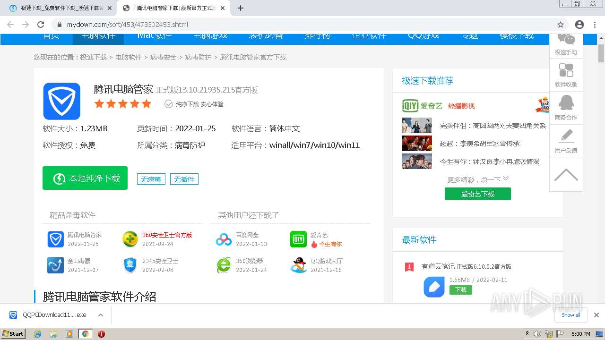Click the Tencent PC Manager large app icon
Viewport: 605px width, 340px height.
pyautogui.click(x=62, y=101)
